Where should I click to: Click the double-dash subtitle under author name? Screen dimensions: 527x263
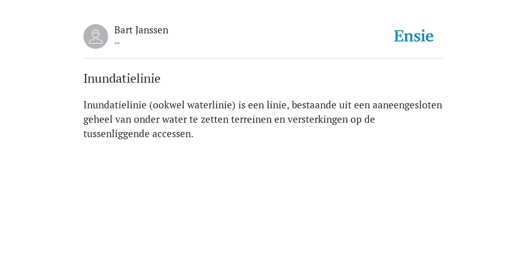[x=117, y=43]
